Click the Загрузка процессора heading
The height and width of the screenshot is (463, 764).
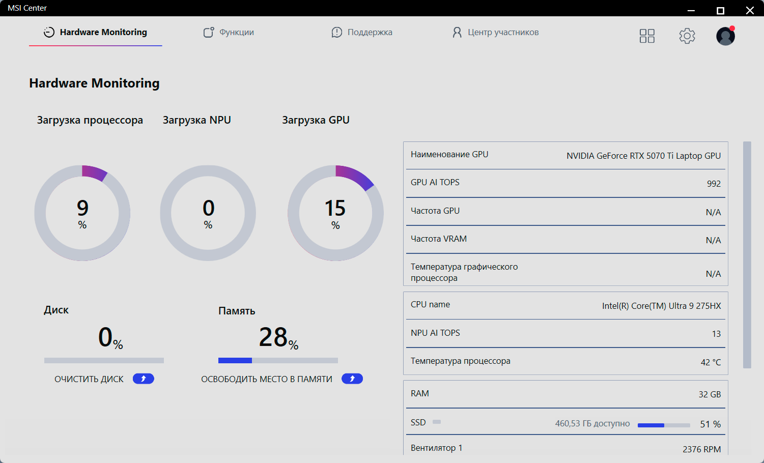pos(90,120)
